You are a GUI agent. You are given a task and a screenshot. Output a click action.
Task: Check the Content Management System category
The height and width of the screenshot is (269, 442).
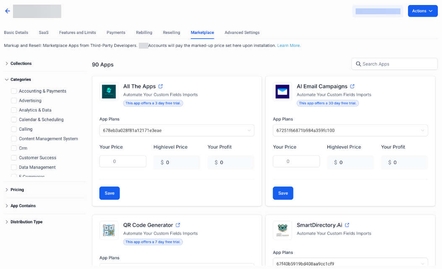tap(14, 139)
